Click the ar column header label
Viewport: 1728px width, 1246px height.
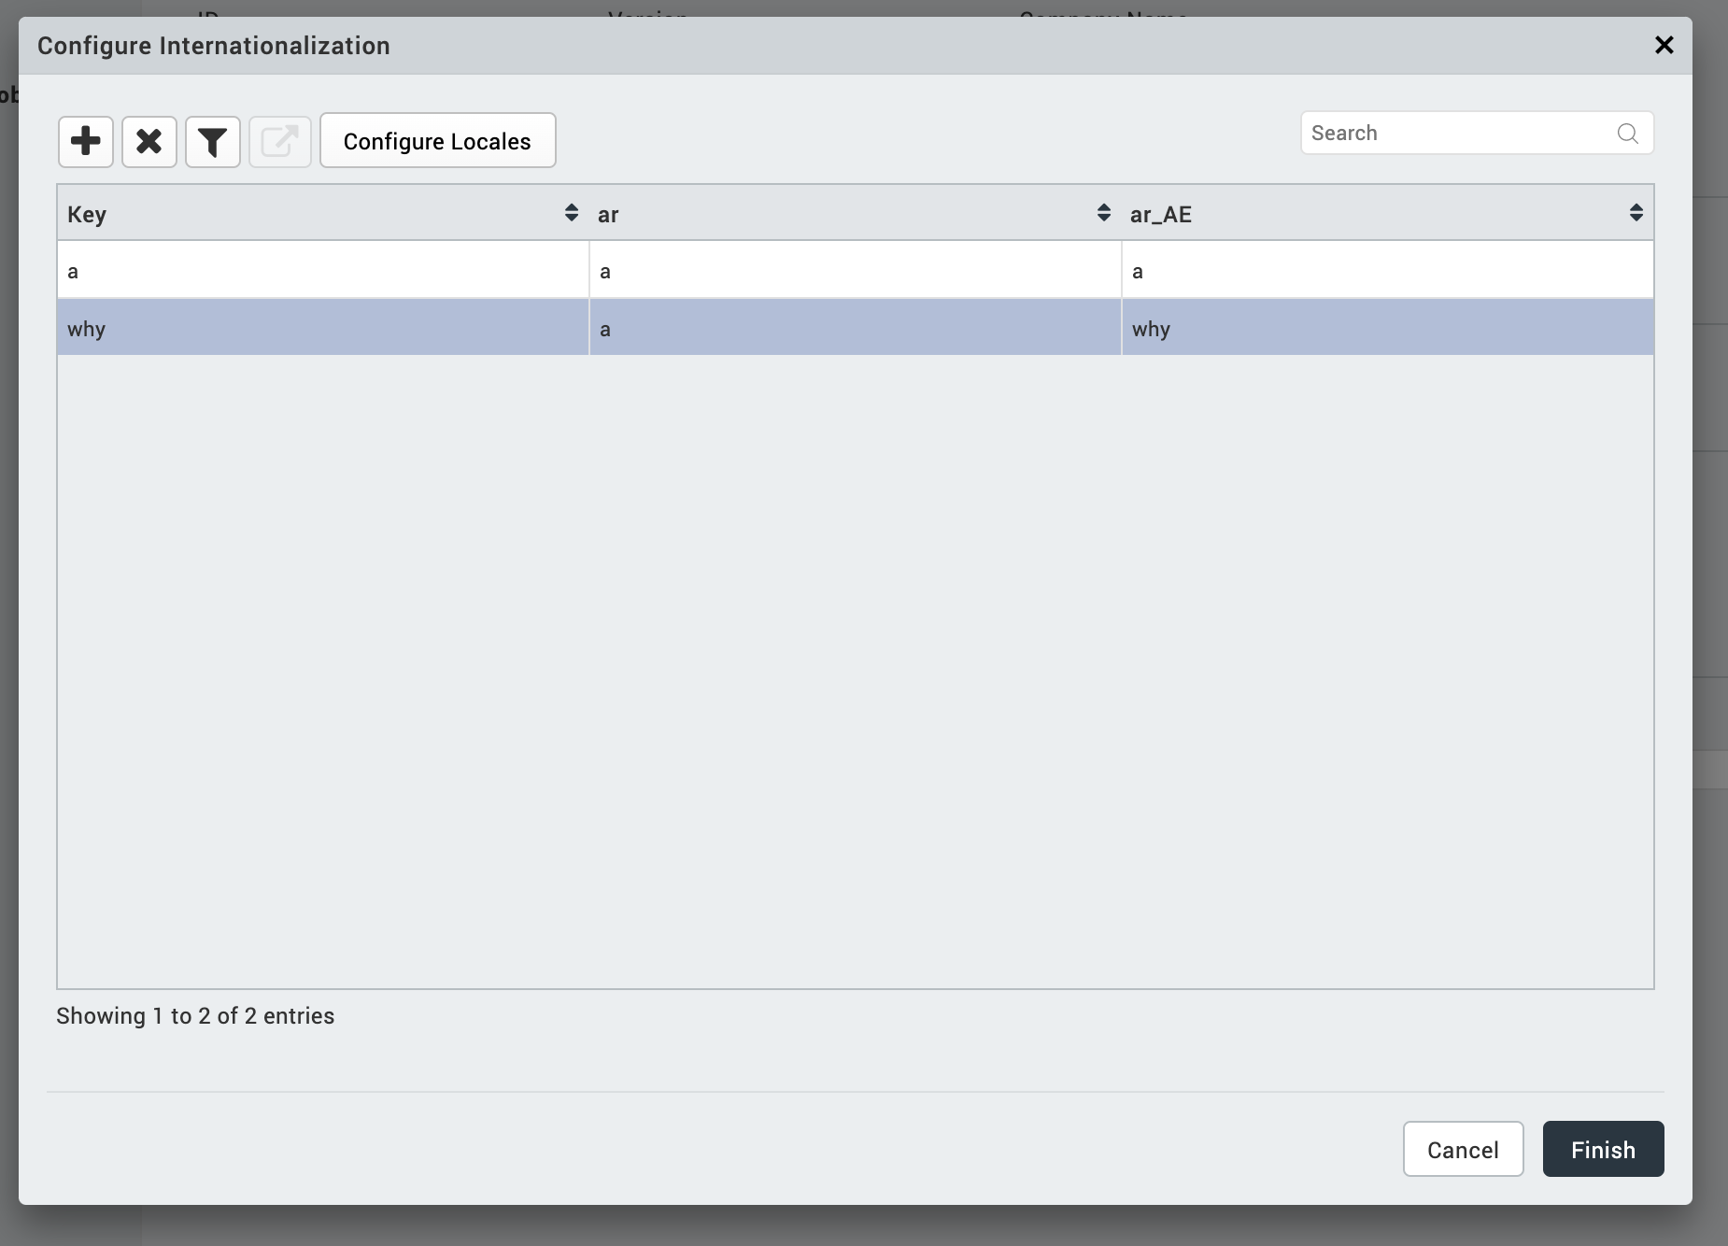point(609,215)
